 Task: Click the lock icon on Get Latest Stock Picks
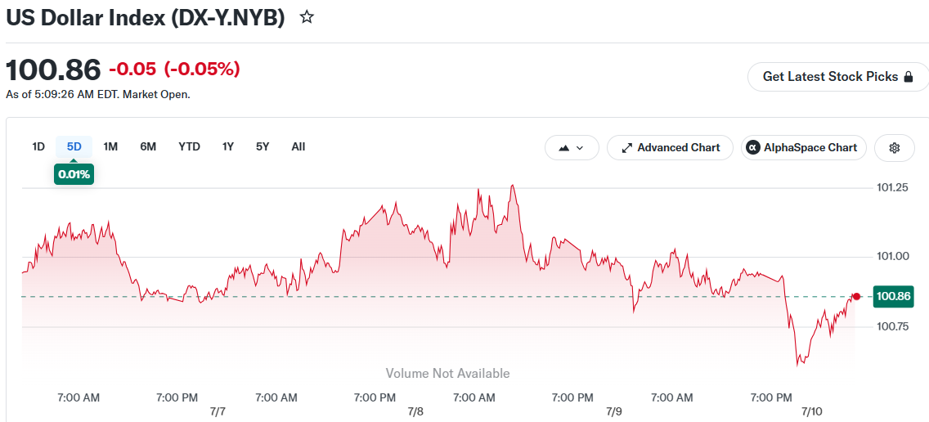(908, 76)
